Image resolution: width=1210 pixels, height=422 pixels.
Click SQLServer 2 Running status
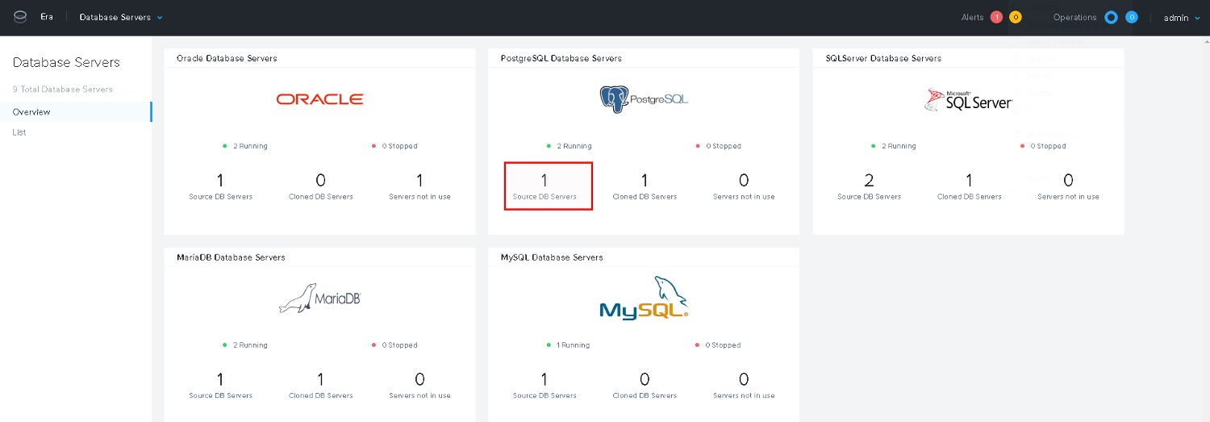point(894,146)
